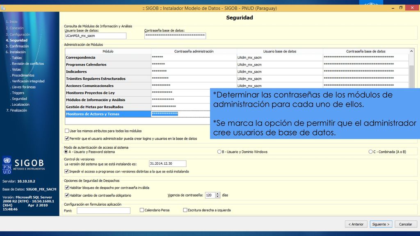Image resolution: width=420 pixels, height=236 pixels.
Task: Select the 'Programas Calendarios' module row
Action: pos(108,64)
